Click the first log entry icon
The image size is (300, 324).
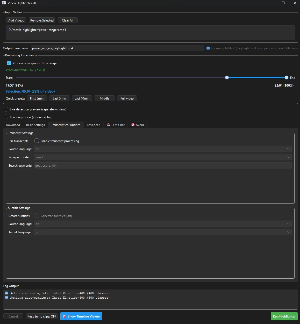[x=7, y=293]
